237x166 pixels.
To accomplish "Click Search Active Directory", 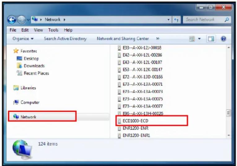I will [x=65, y=39].
